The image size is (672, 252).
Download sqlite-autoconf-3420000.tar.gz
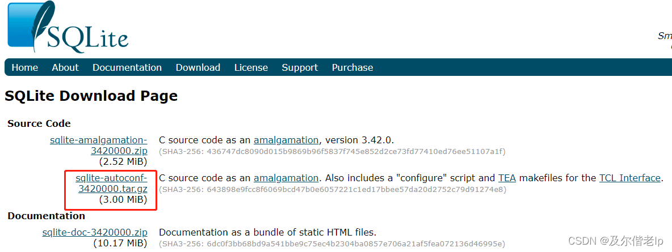tap(111, 183)
